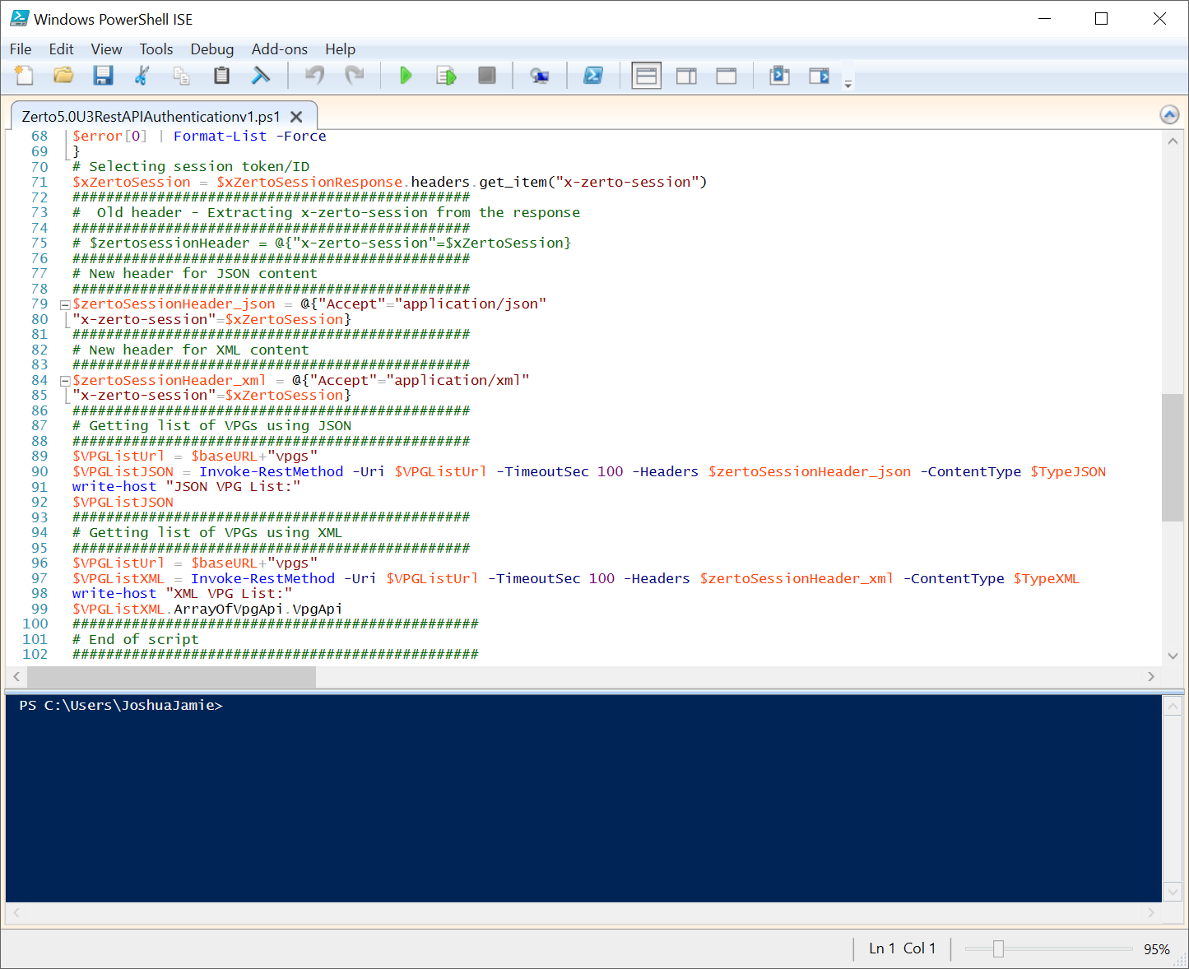Open the Add-ons menu
The height and width of the screenshot is (969, 1189).
click(279, 49)
